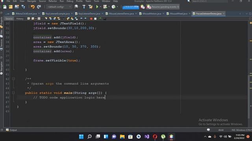
Task: Click the Build Project hammer icon
Action: pyautogui.click(x=84, y=7)
